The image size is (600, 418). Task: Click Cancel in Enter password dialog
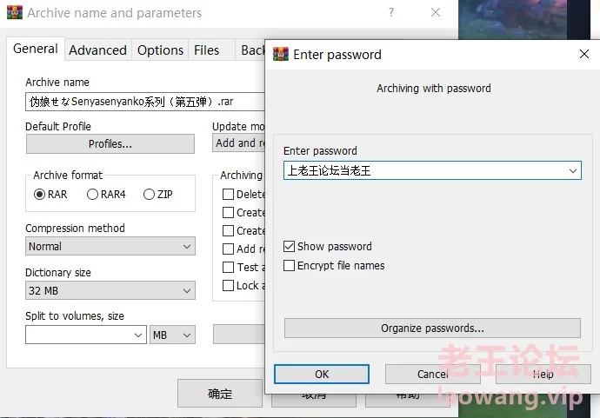tap(432, 374)
